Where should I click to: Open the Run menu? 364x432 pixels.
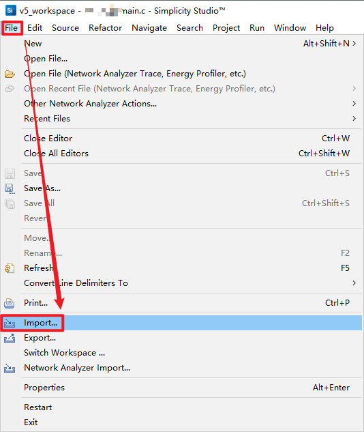[257, 28]
